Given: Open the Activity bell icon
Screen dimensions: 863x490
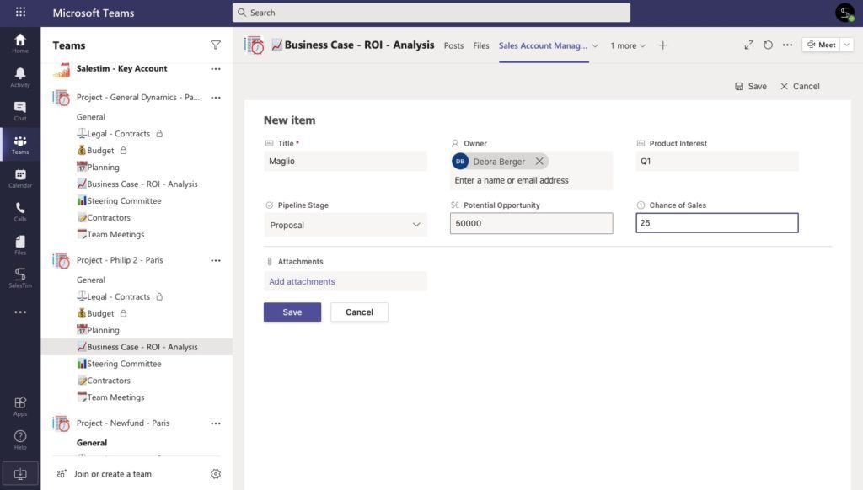Looking at the screenshot, I should click(x=20, y=77).
